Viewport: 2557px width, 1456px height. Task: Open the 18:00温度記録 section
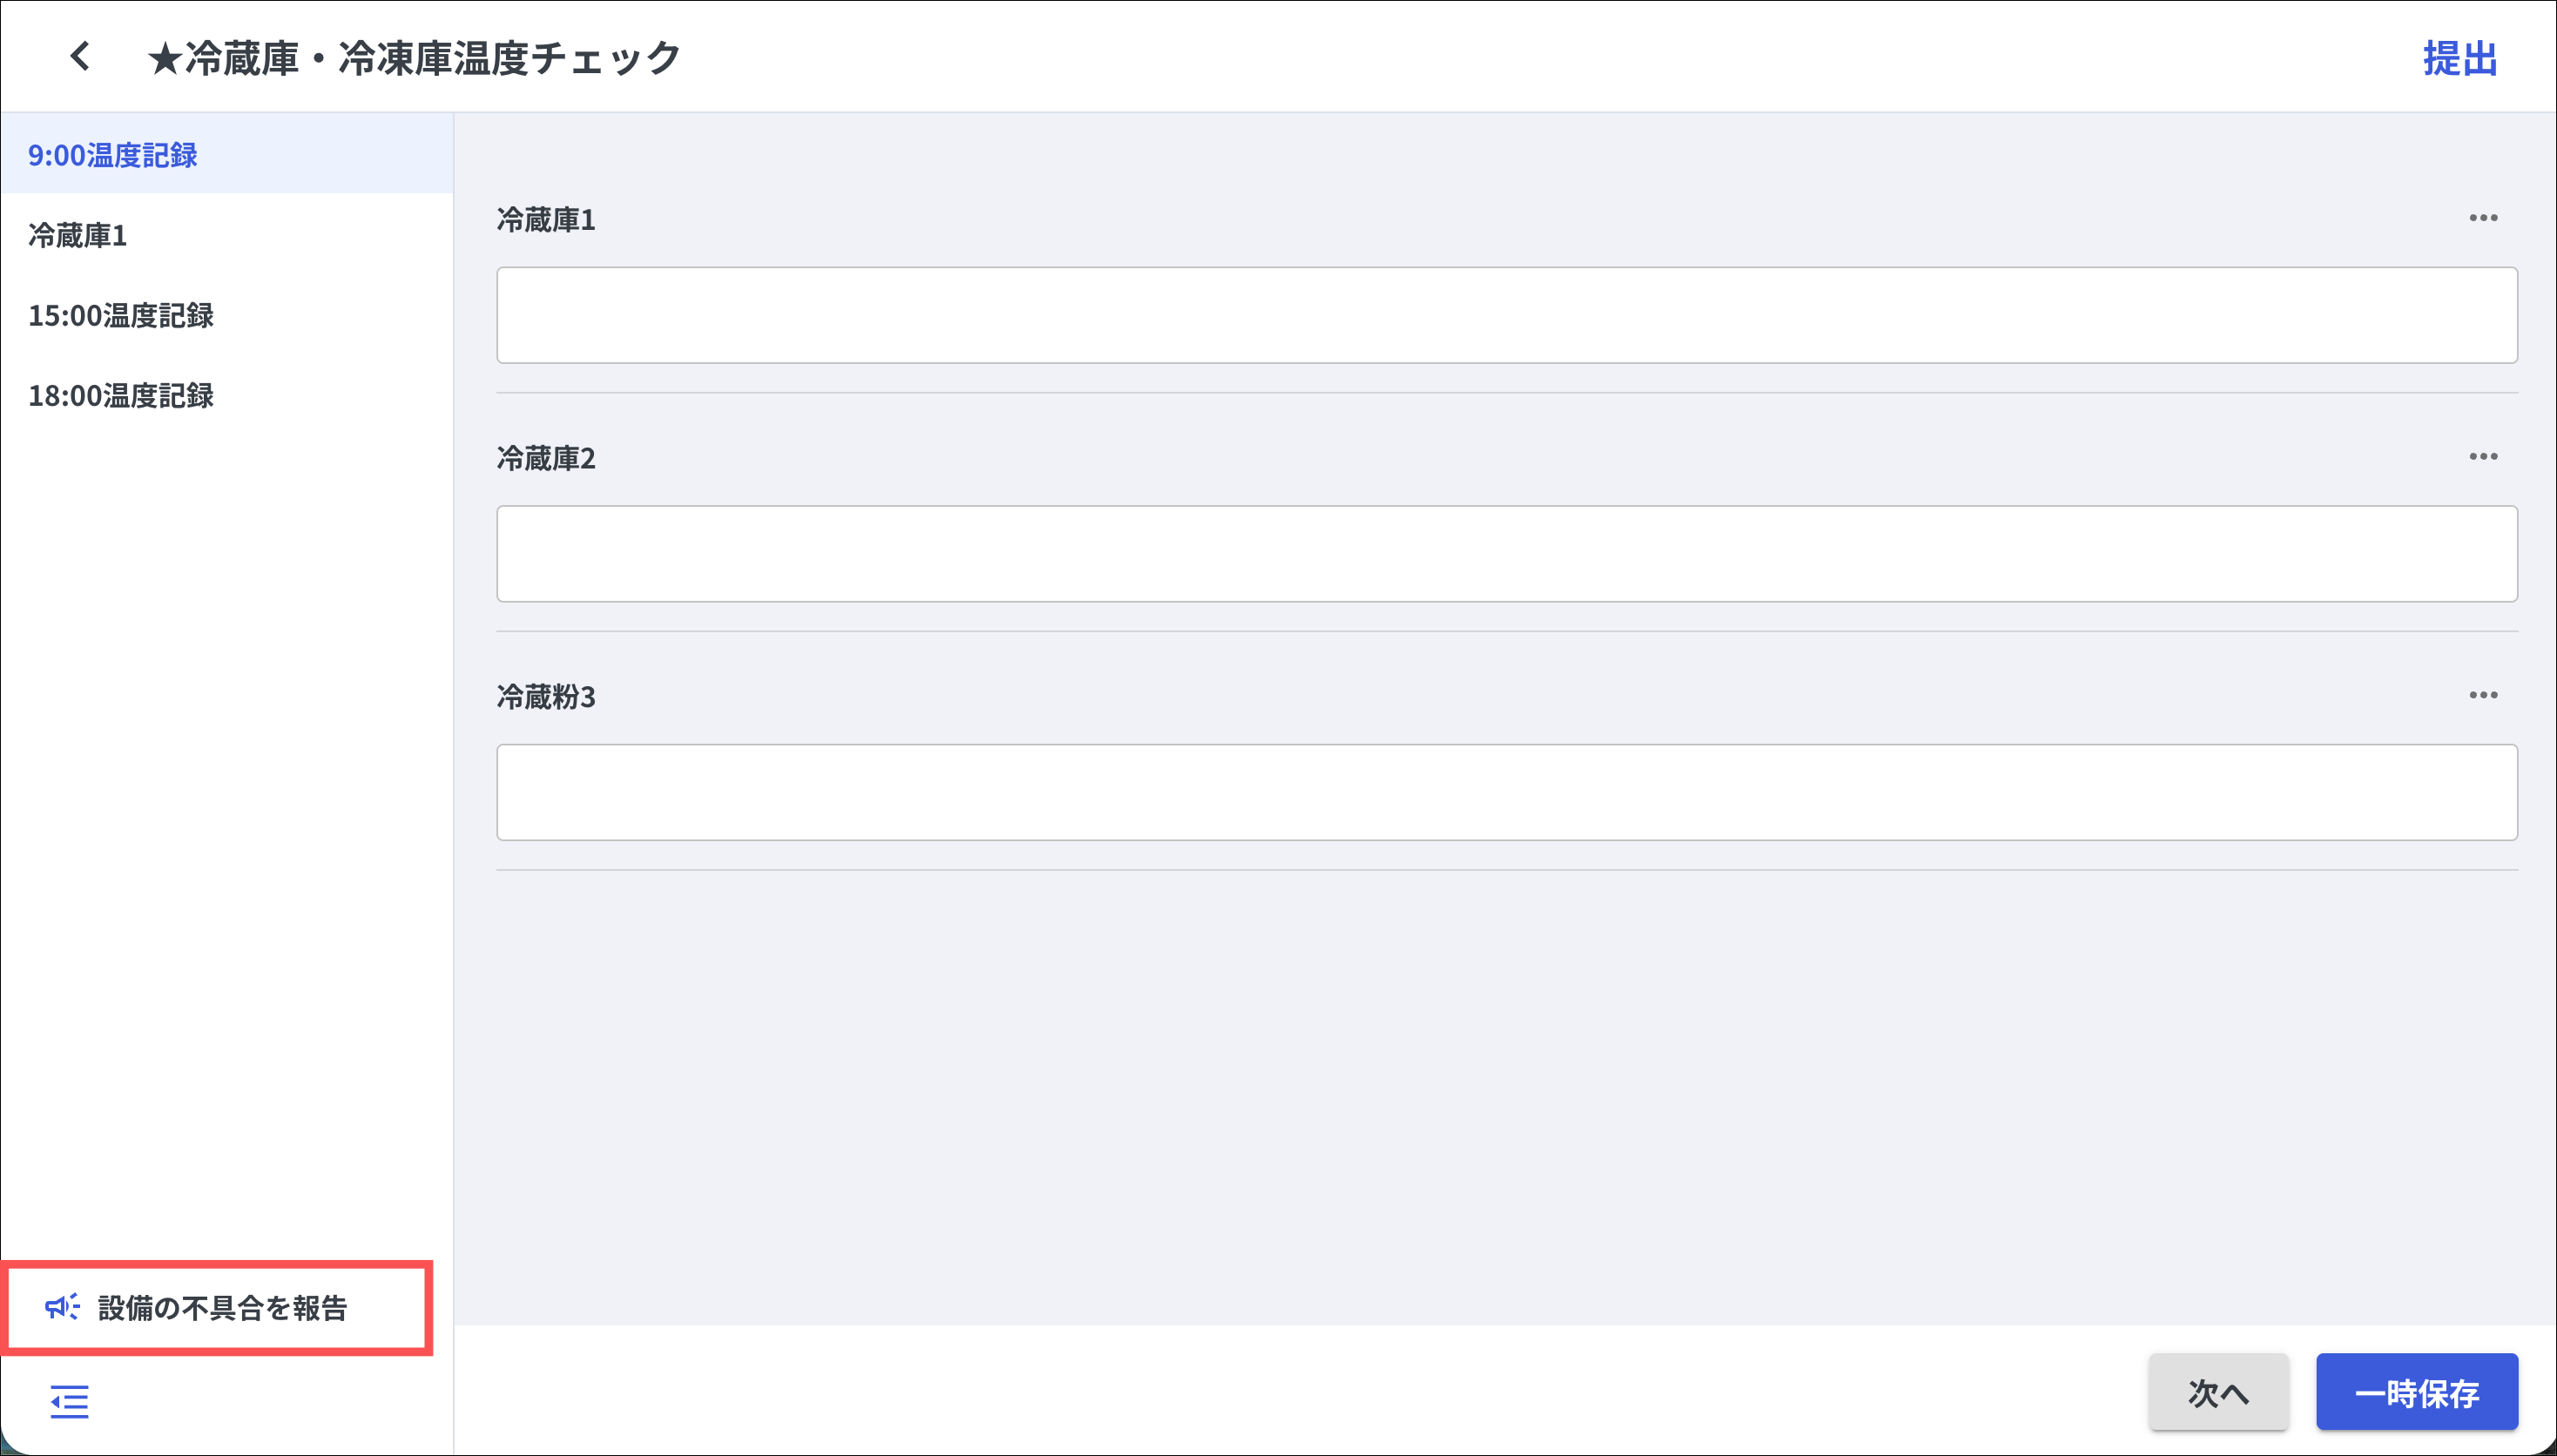tap(121, 395)
